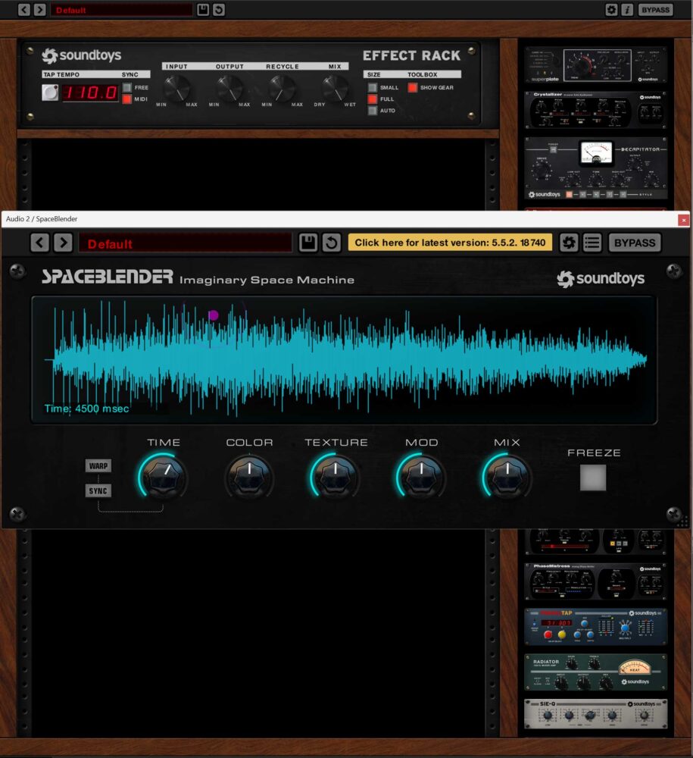Open Effect Rack info icon

pos(627,10)
